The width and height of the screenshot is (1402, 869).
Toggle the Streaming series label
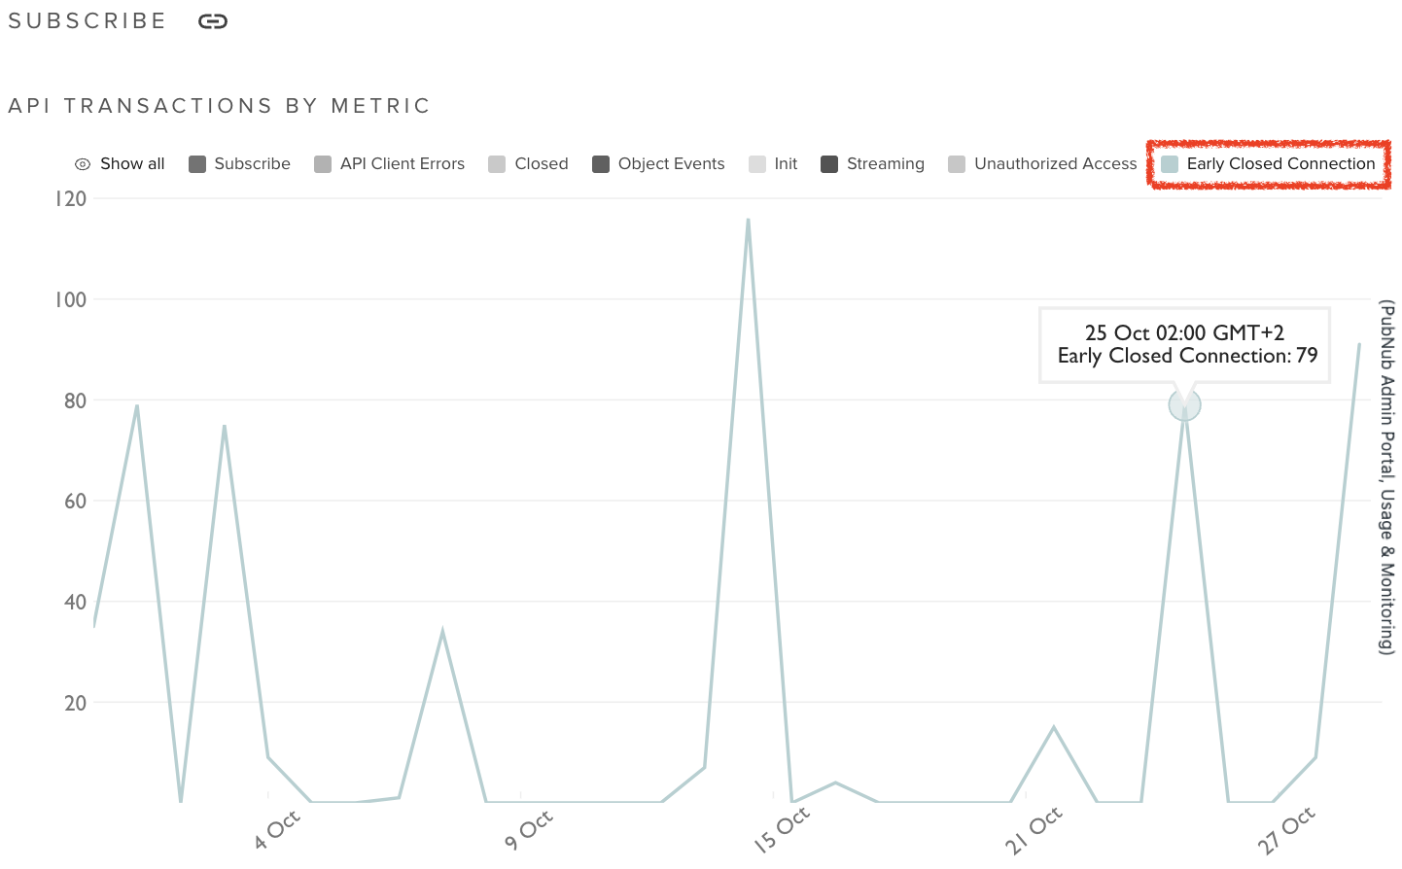885,164
